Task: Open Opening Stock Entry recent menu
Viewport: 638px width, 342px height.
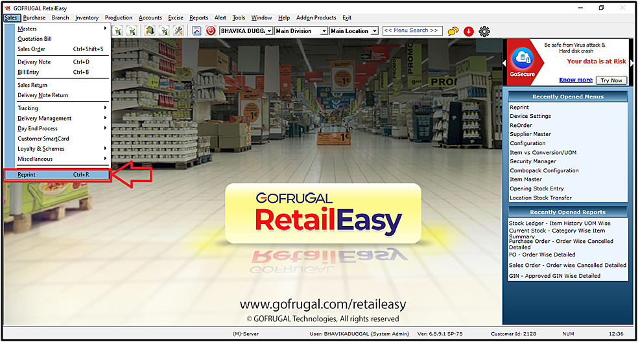Action: [x=537, y=188]
